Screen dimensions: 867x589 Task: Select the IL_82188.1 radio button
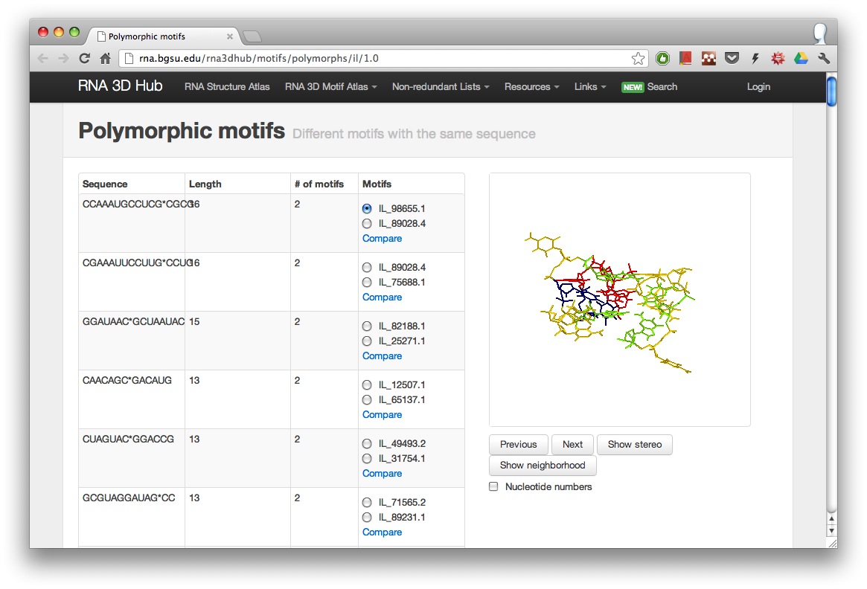367,326
